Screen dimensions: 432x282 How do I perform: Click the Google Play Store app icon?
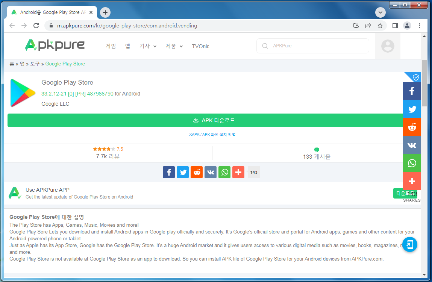[x=23, y=93]
